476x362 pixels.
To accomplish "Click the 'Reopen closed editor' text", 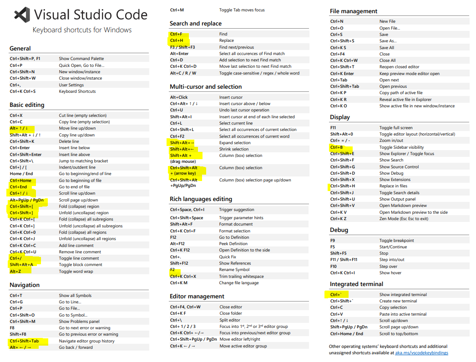I will coord(399,67).
